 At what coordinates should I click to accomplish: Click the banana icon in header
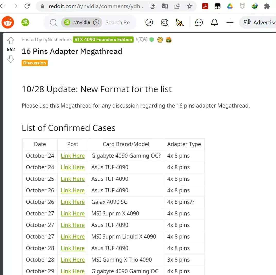(x=180, y=23)
